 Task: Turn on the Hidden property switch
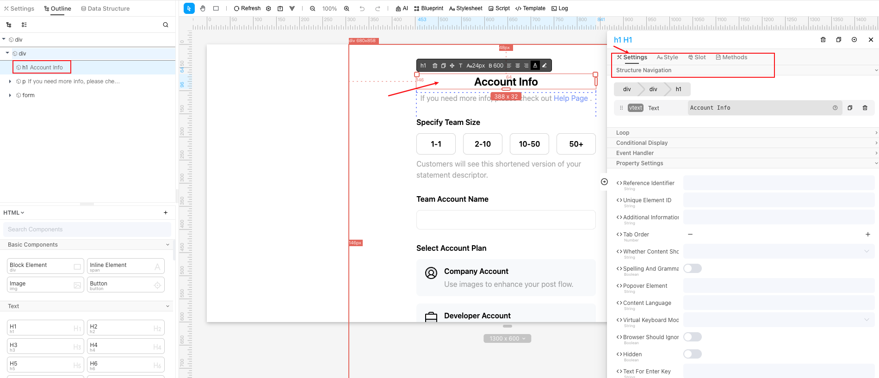point(692,354)
